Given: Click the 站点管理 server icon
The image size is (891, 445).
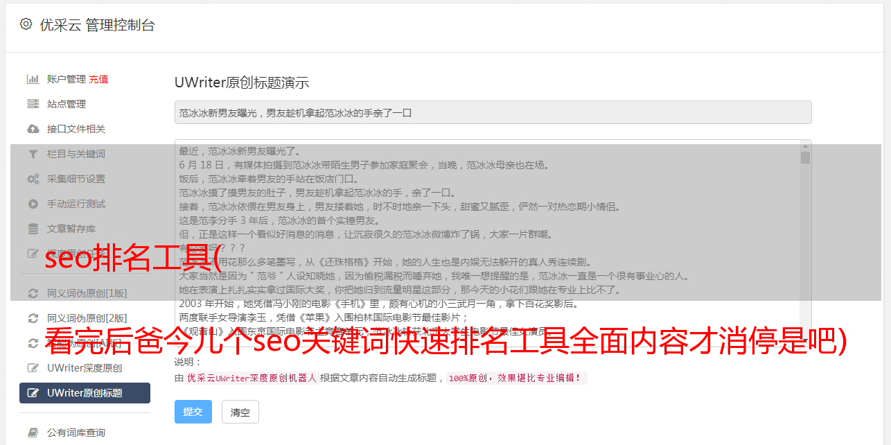Looking at the screenshot, I should [x=33, y=104].
